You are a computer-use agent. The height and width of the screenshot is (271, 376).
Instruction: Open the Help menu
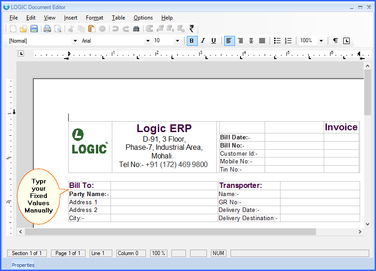tap(167, 18)
